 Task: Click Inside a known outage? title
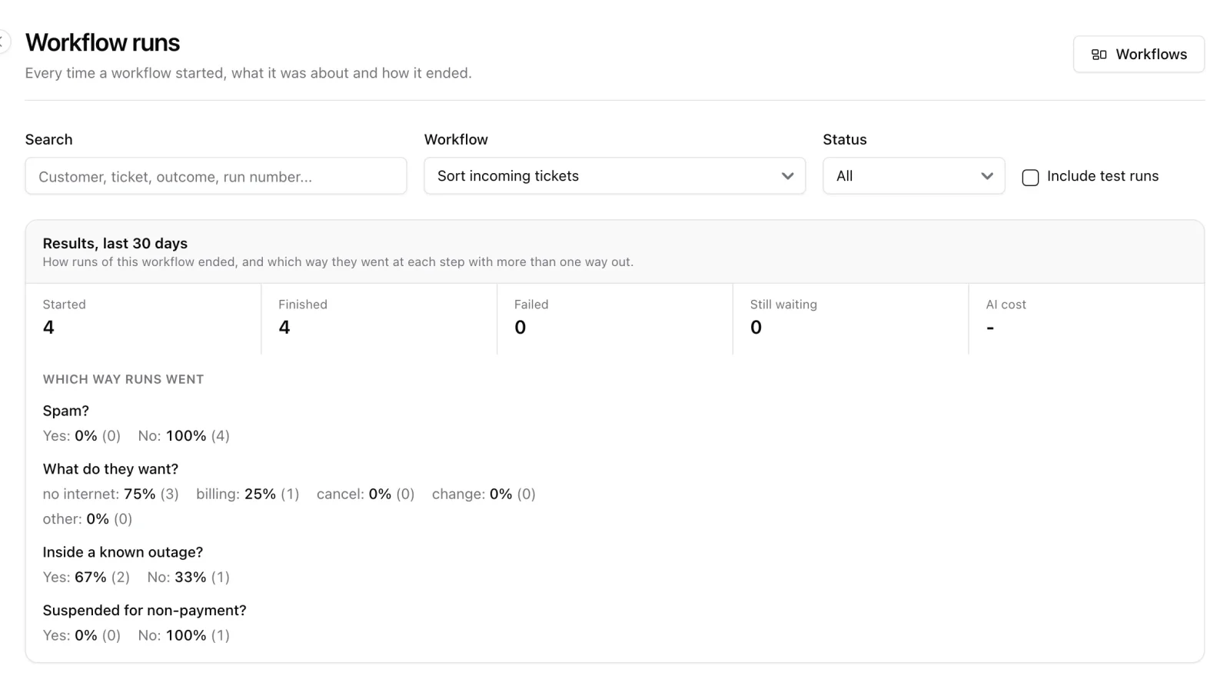coord(123,552)
